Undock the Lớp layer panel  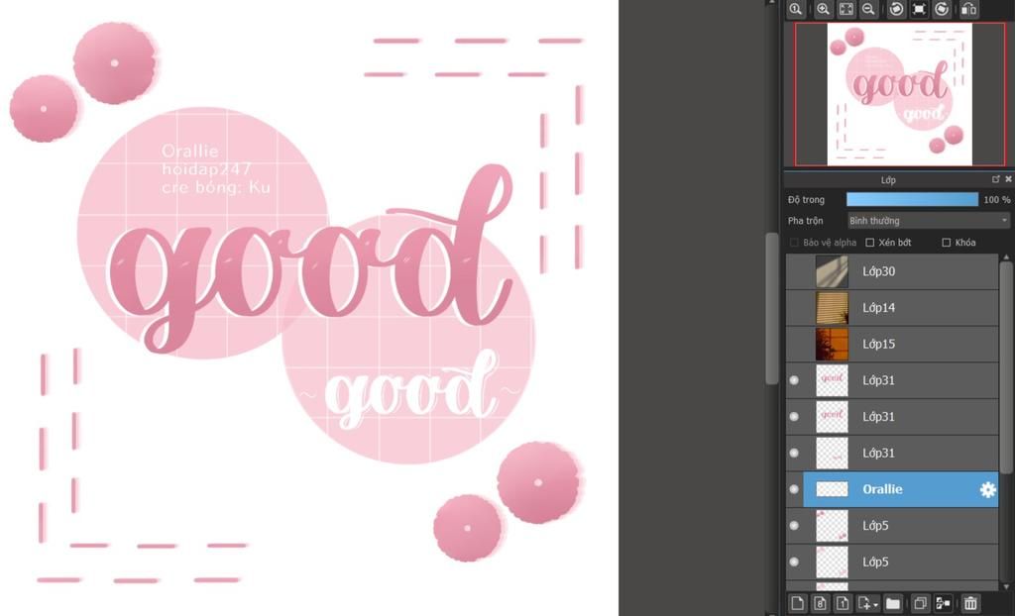[995, 179]
